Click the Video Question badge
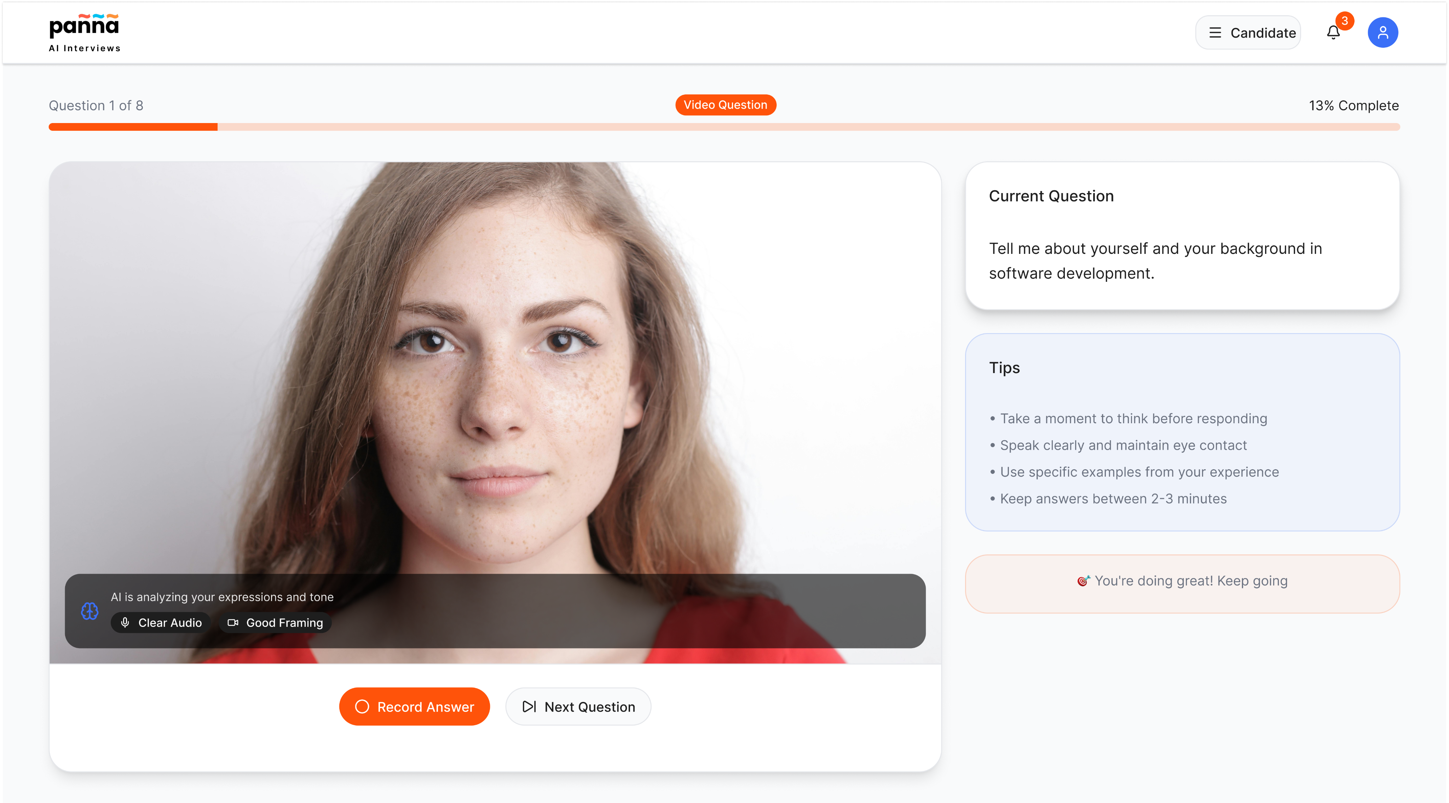This screenshot has height=803, width=1449. click(x=725, y=105)
